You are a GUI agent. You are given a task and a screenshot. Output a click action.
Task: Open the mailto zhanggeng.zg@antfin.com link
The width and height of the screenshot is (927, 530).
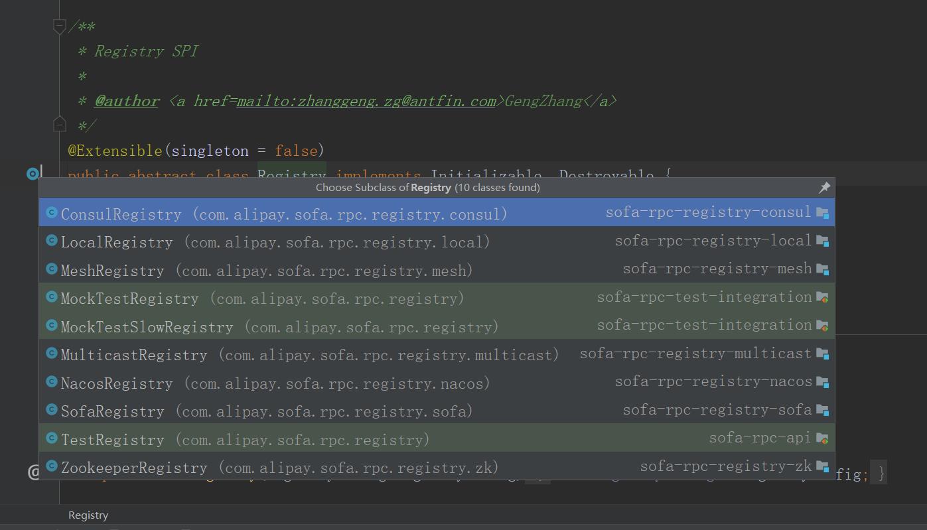(x=366, y=101)
